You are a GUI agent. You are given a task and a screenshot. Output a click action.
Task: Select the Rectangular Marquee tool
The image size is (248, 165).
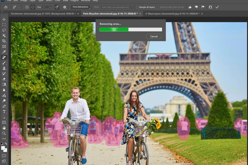point(4,25)
